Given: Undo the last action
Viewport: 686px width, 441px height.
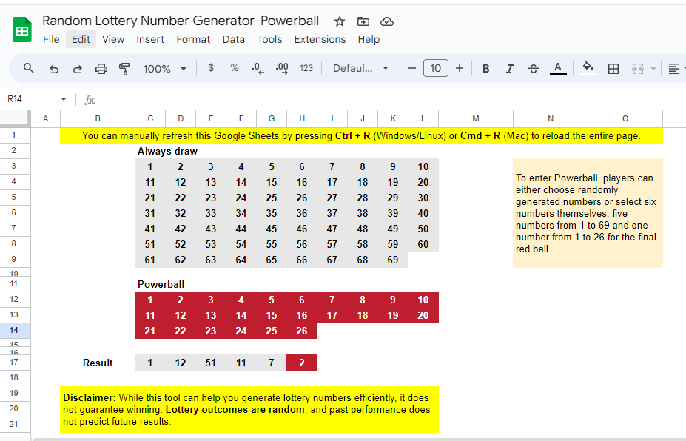Looking at the screenshot, I should click(54, 69).
